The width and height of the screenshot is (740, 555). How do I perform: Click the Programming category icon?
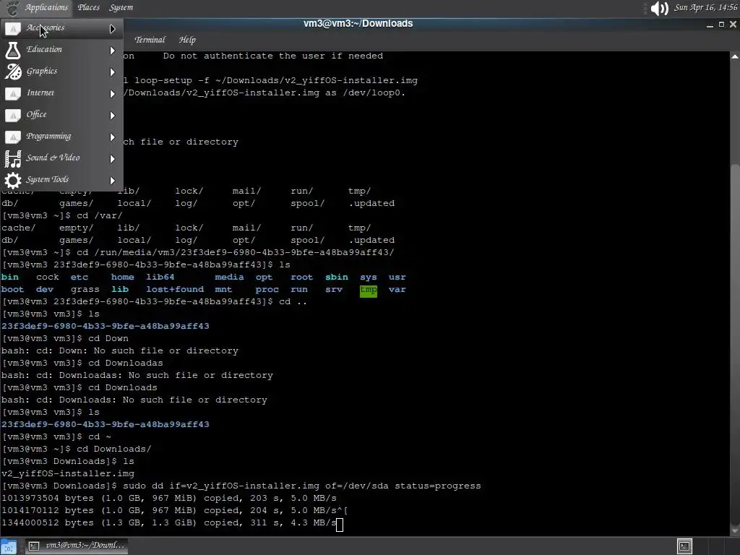click(x=13, y=137)
